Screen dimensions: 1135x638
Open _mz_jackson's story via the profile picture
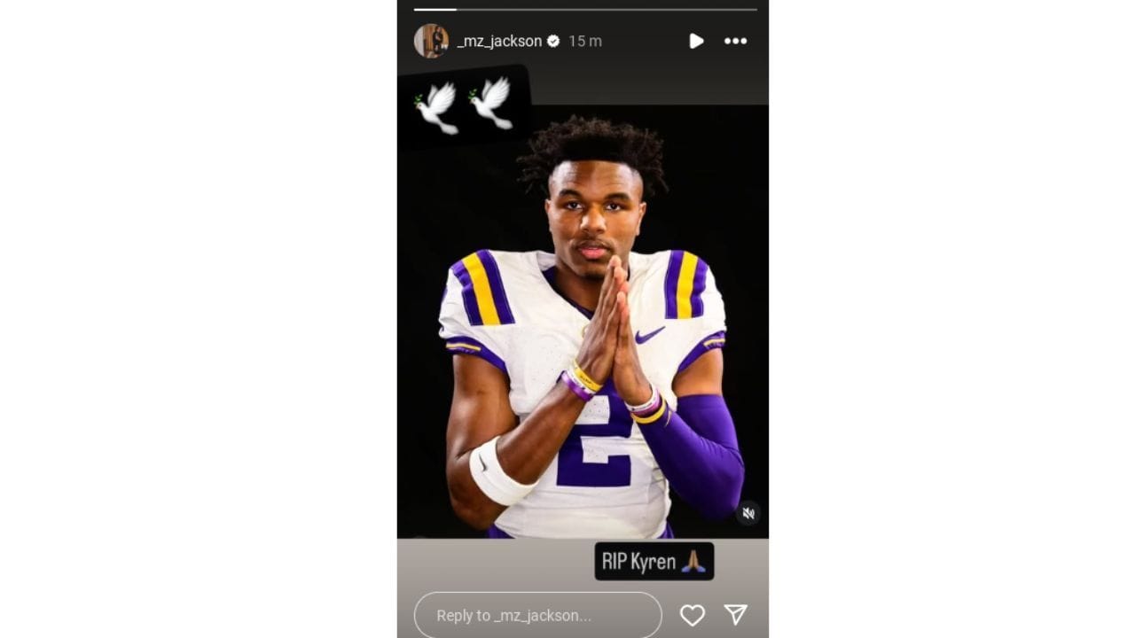click(433, 41)
